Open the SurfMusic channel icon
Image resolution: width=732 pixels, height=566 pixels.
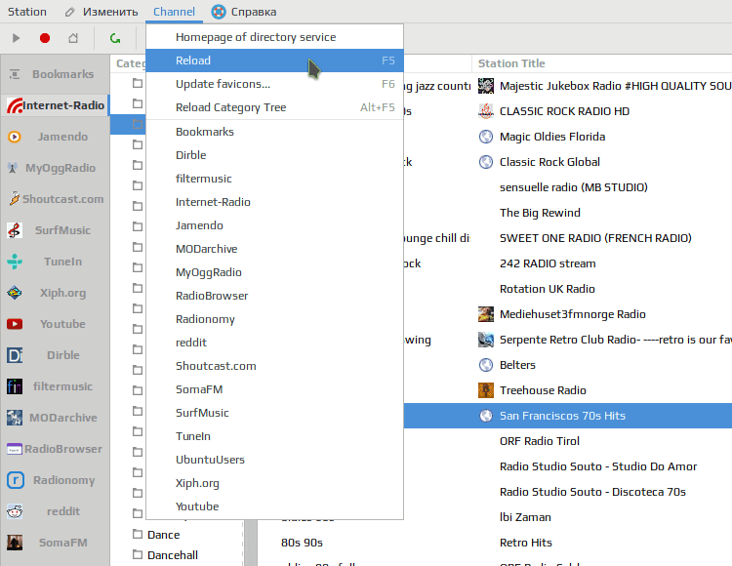point(15,230)
